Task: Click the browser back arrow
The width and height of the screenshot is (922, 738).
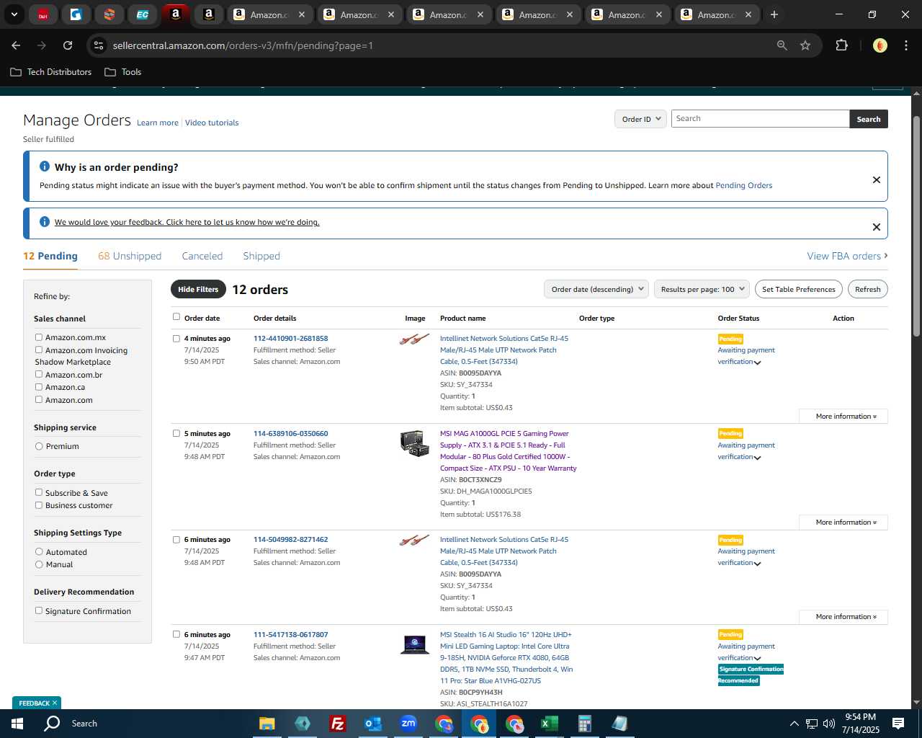Action: click(x=16, y=45)
